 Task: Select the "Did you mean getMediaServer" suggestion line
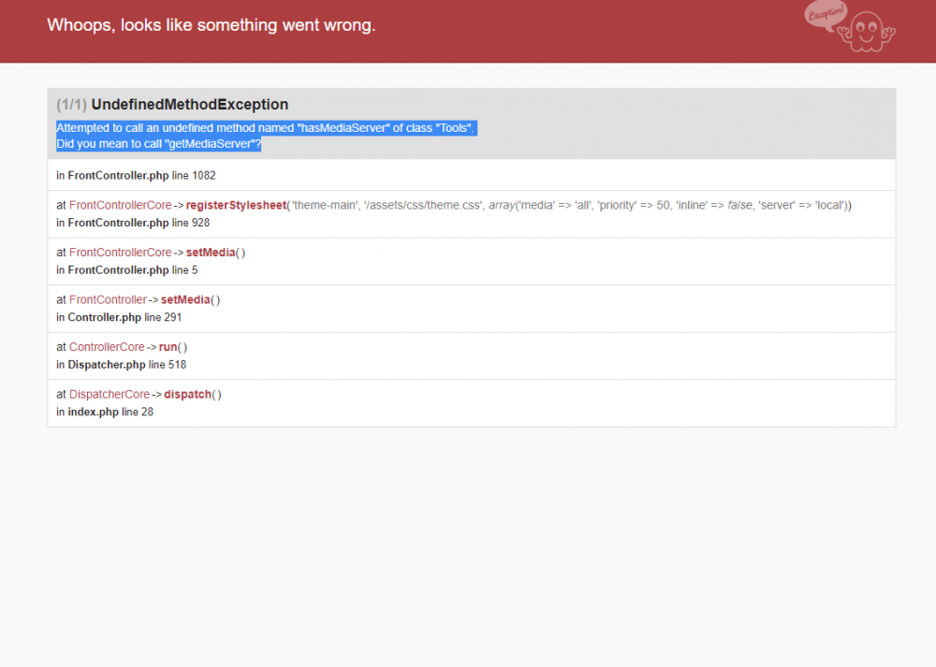point(157,143)
